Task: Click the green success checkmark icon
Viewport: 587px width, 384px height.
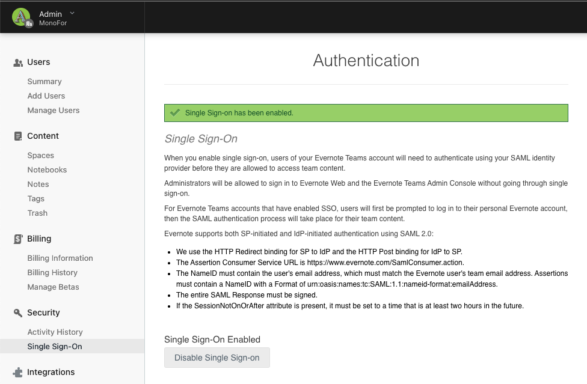Action: click(175, 112)
